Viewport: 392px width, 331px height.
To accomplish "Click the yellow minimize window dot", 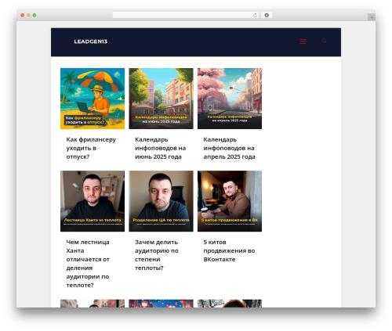I will [28, 15].
